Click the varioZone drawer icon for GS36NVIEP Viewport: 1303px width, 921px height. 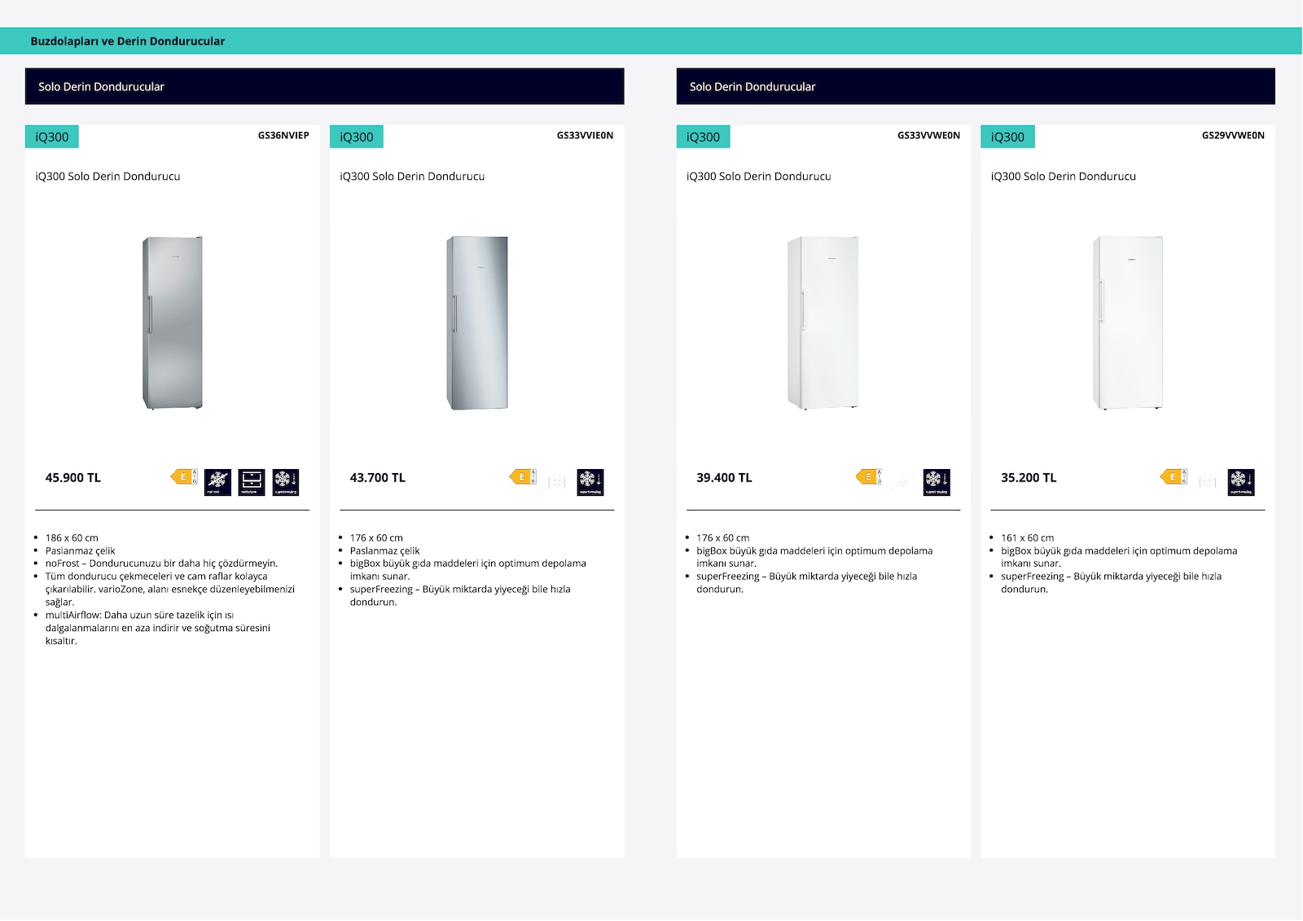(252, 482)
